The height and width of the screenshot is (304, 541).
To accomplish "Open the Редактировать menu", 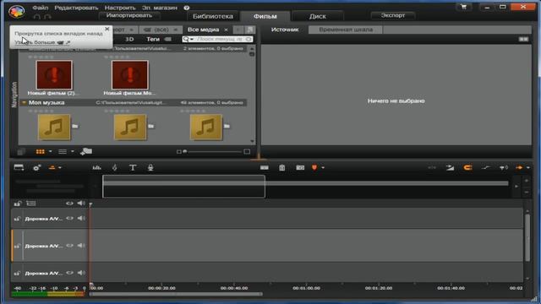I will click(76, 8).
